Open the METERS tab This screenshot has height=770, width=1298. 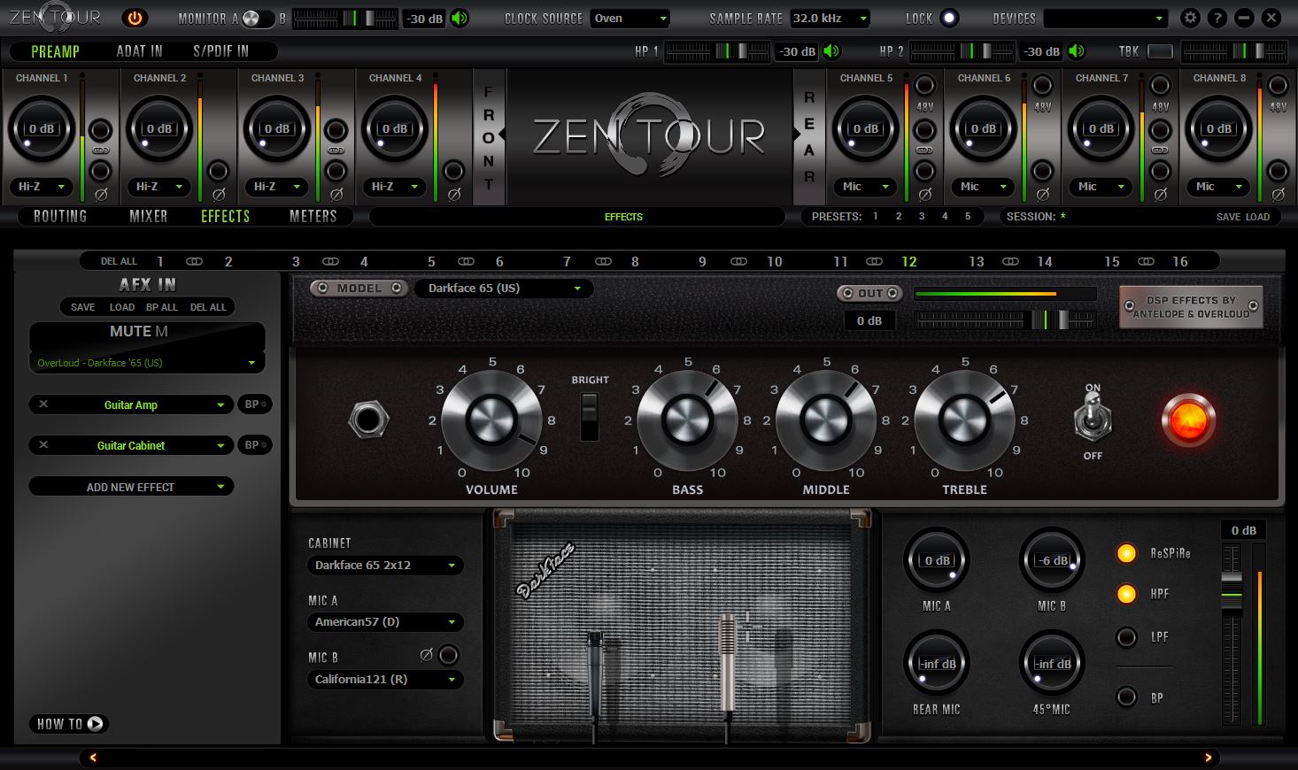coord(313,216)
